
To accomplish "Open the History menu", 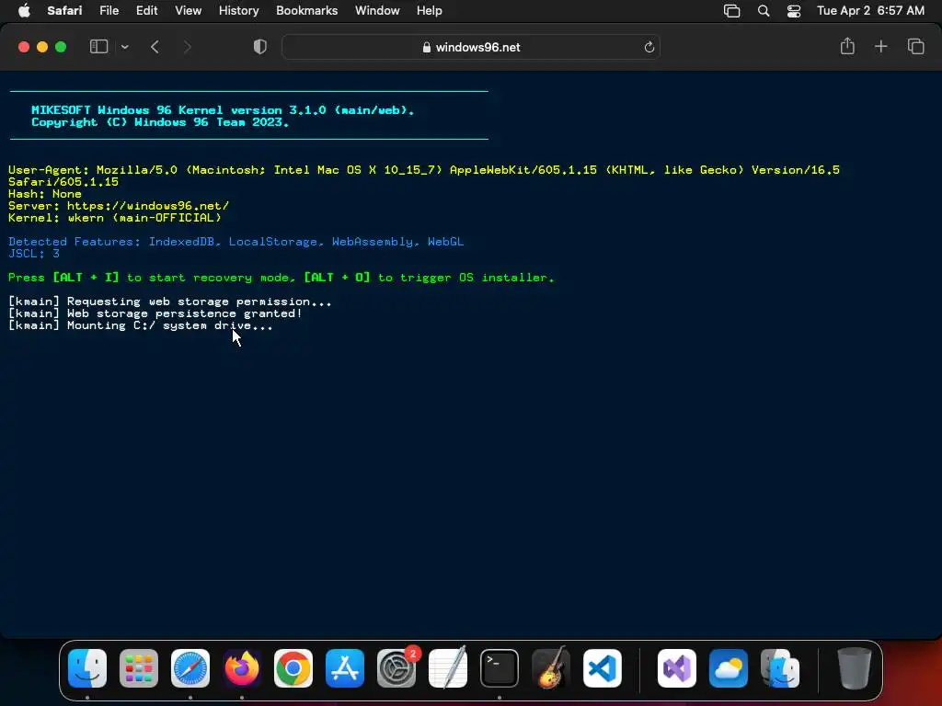I will coord(238,10).
